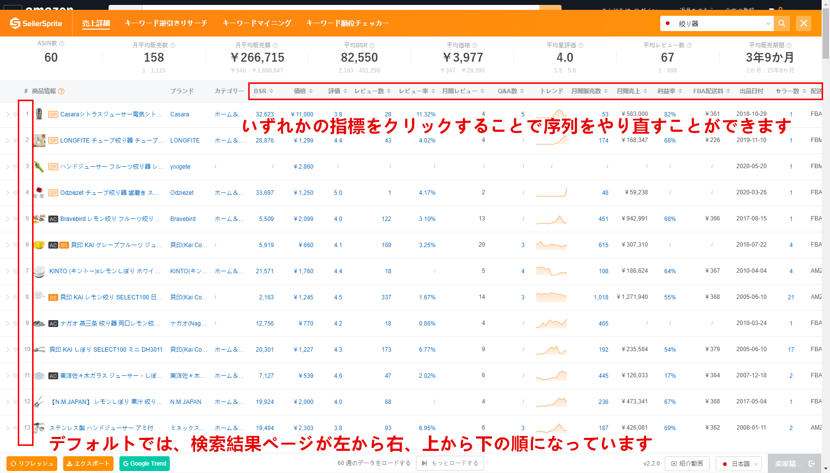830x473 pixels.
Task: Open the 日本語 language dropdown
Action: [739, 464]
